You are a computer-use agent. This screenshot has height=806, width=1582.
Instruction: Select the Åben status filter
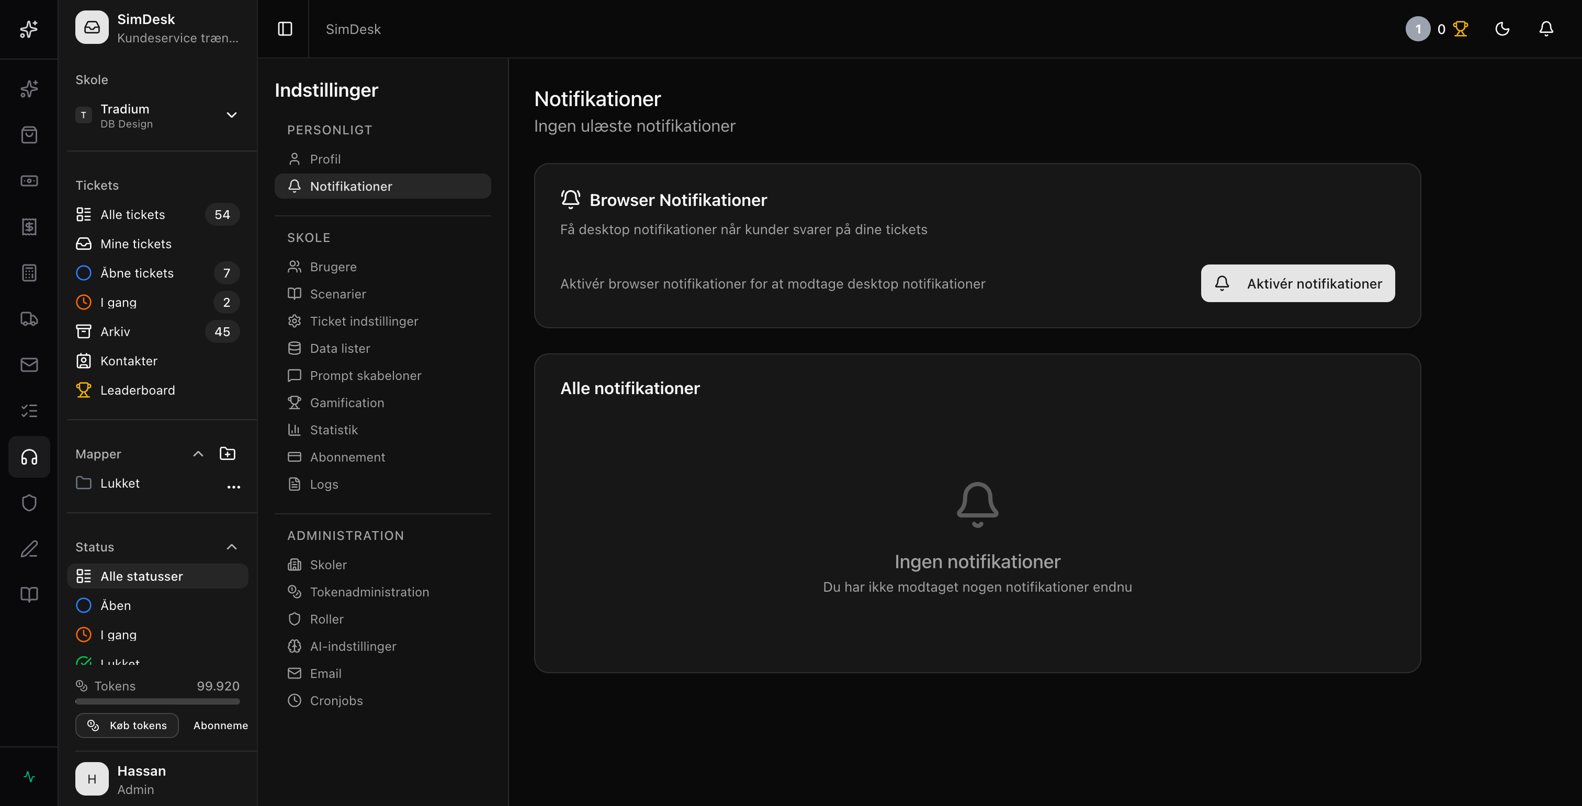pos(157,606)
